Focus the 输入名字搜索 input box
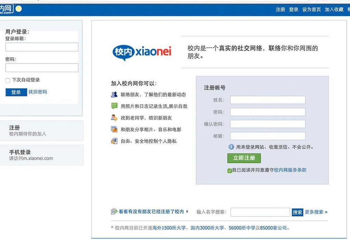Screen dimensions: 350x240 click(260, 212)
